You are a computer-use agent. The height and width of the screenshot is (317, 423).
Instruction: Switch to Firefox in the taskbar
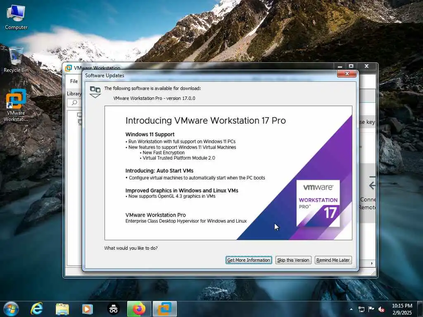pos(139,309)
